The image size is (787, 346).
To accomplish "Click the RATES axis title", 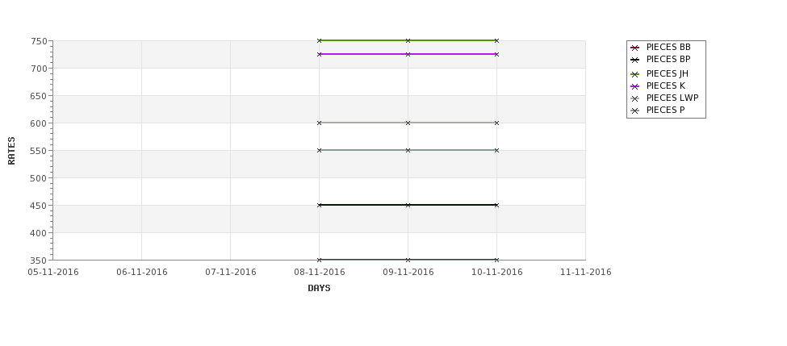I will click(x=11, y=151).
